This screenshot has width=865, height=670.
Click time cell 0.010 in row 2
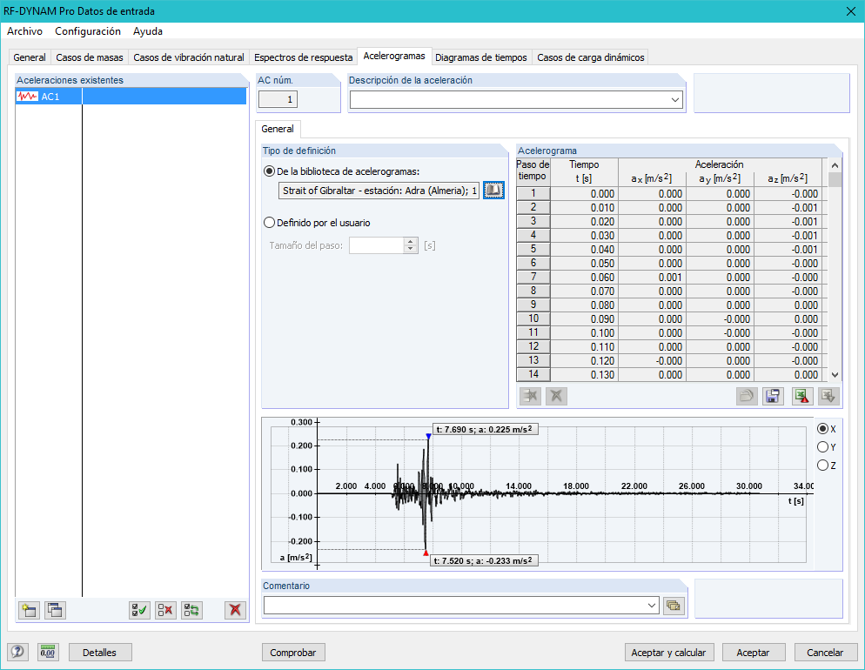click(584, 208)
